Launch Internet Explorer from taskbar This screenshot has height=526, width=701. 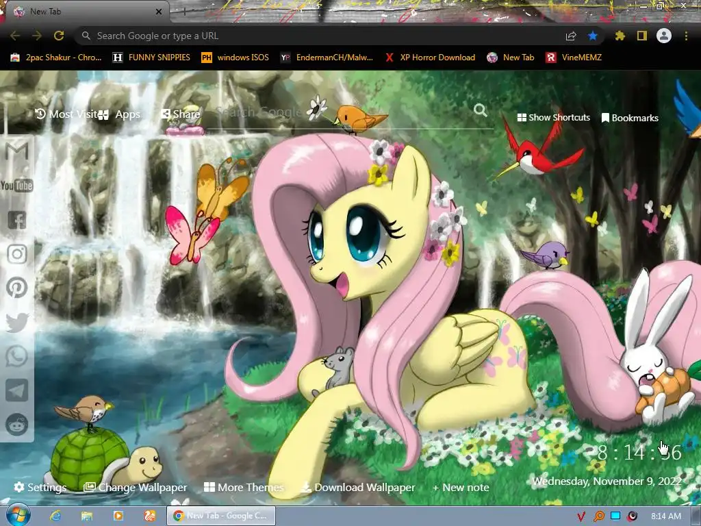click(x=55, y=516)
